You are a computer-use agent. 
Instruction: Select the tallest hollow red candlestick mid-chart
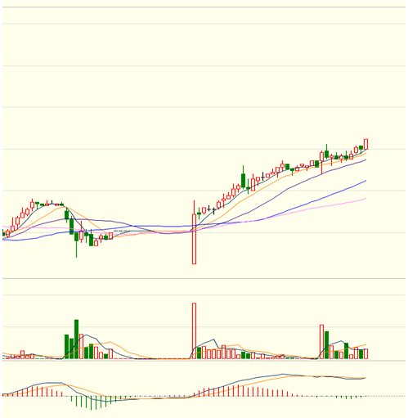pyautogui.click(x=194, y=232)
